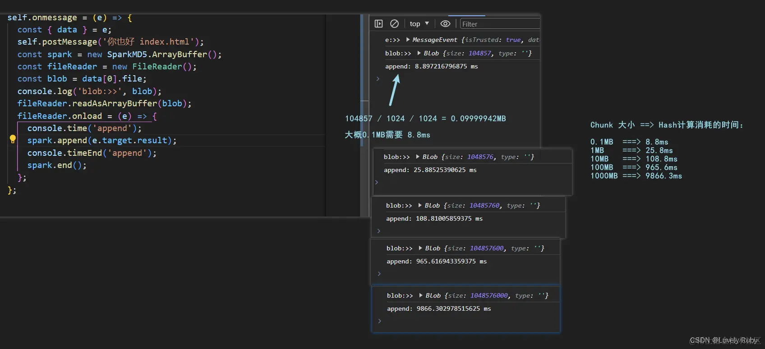Screen dimensions: 765x349
Task: Click the console prompt below 8.897 ms
Action: click(378, 79)
